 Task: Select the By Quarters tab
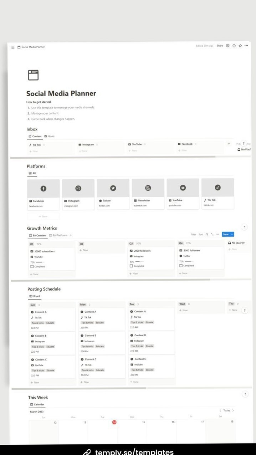37,235
